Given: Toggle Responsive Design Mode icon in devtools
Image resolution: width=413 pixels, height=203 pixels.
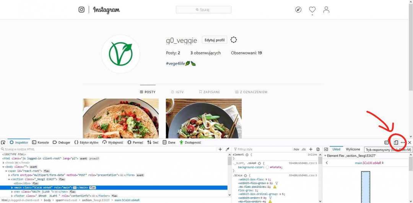Looking at the screenshot, I should point(396,142).
